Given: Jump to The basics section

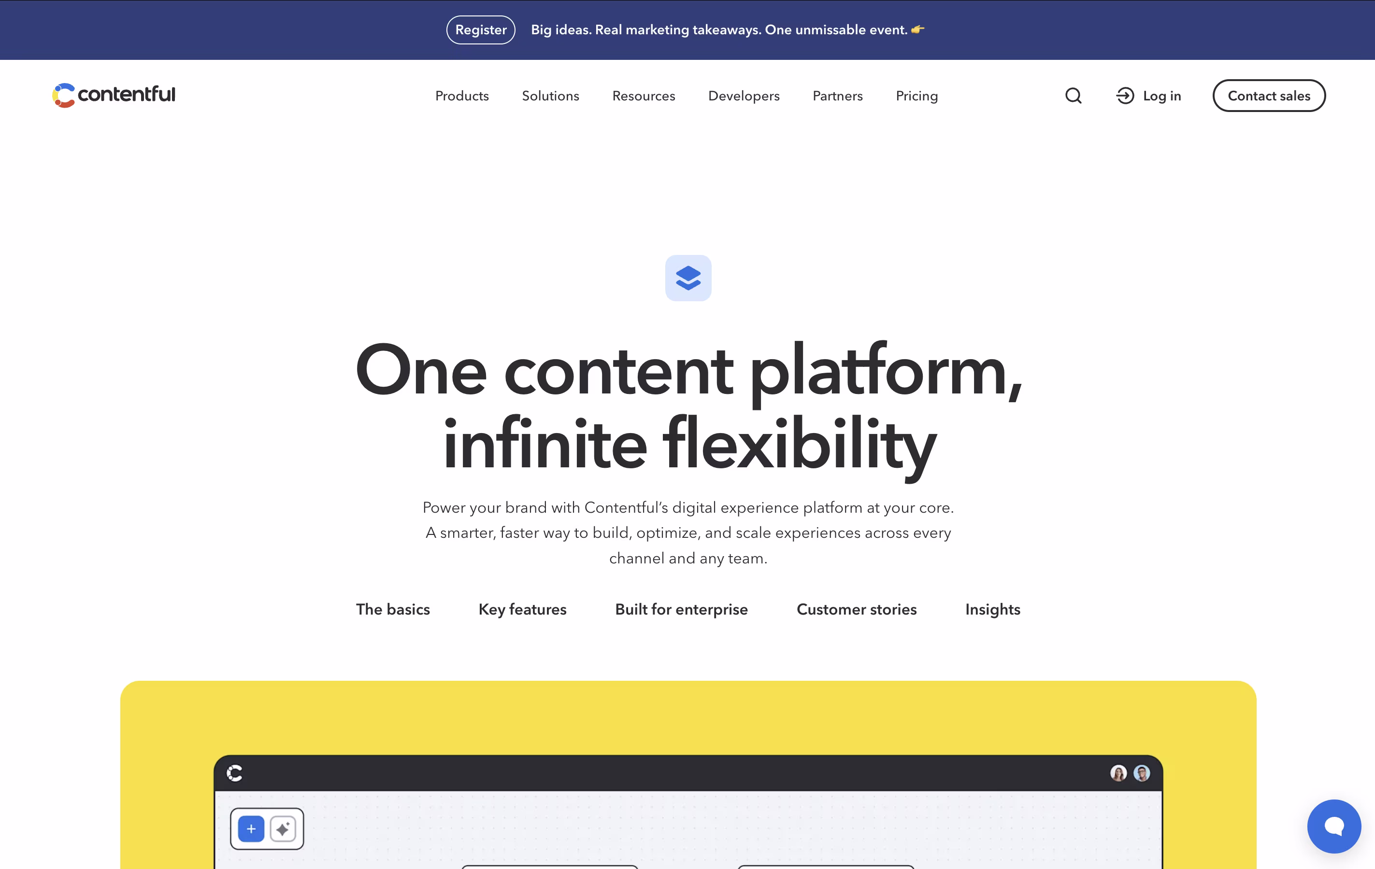Looking at the screenshot, I should pos(393,609).
